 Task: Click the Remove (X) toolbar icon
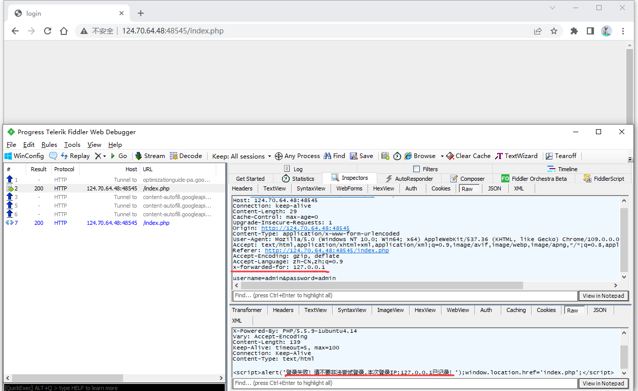98,156
